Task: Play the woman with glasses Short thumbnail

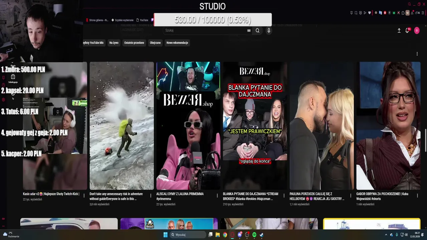Action: (x=388, y=126)
